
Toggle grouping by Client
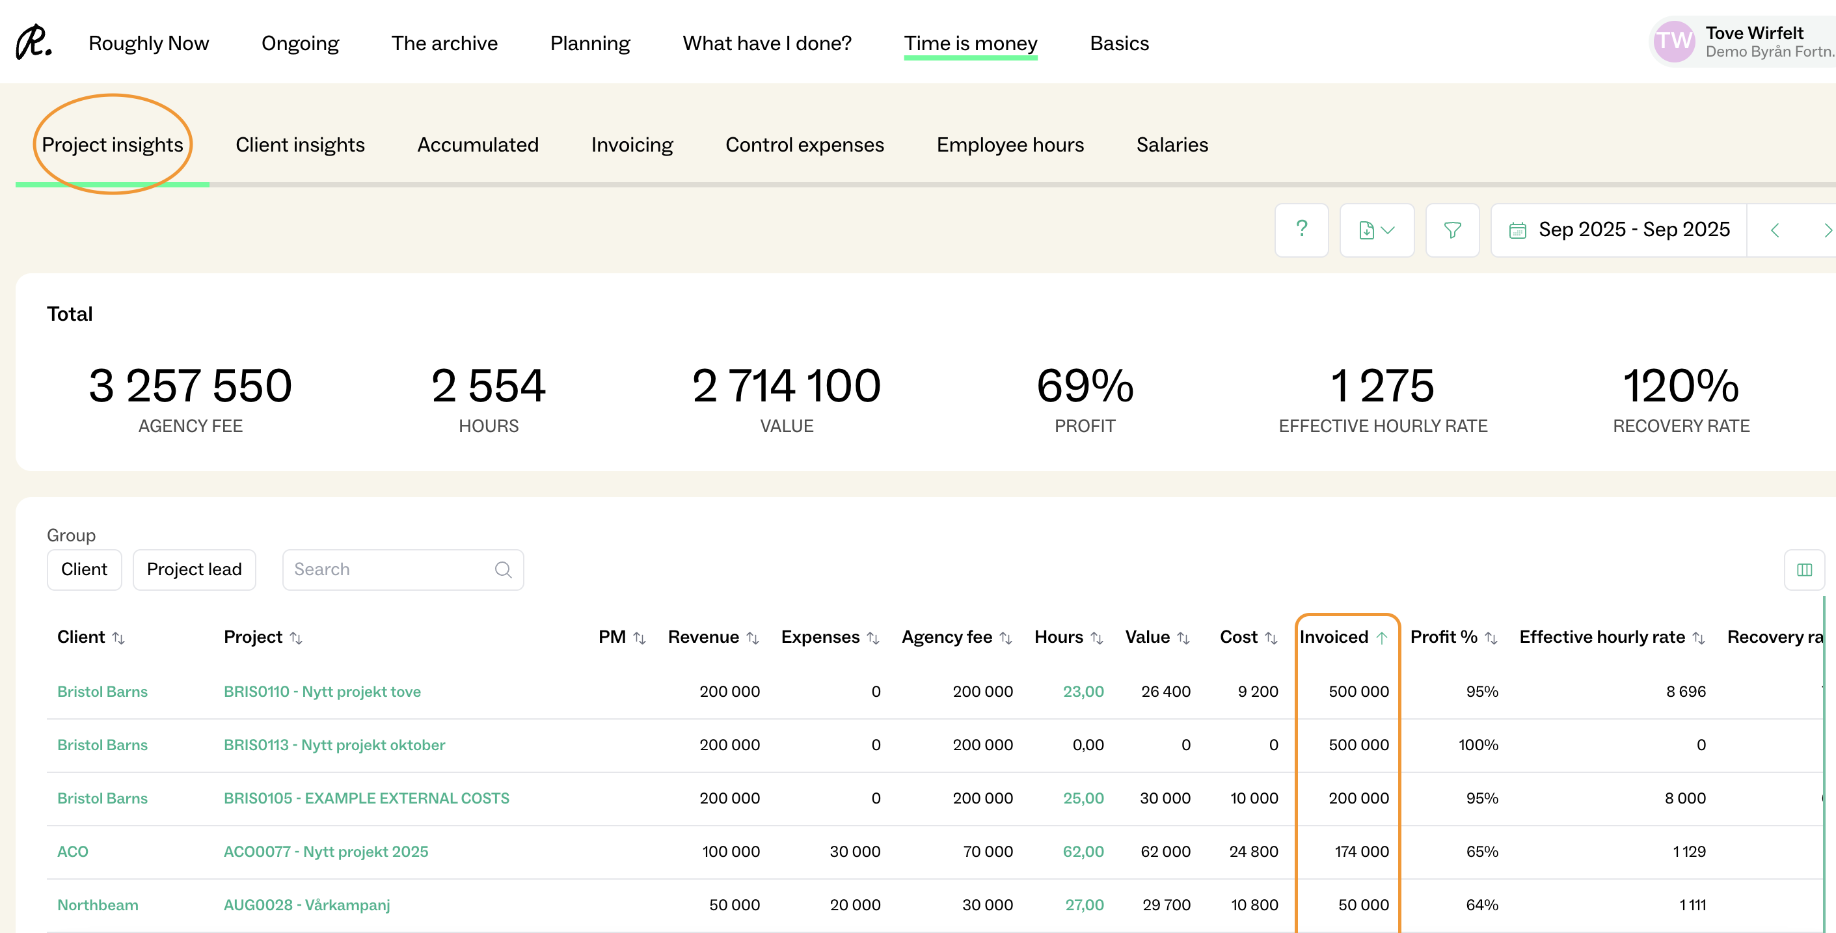click(x=84, y=569)
